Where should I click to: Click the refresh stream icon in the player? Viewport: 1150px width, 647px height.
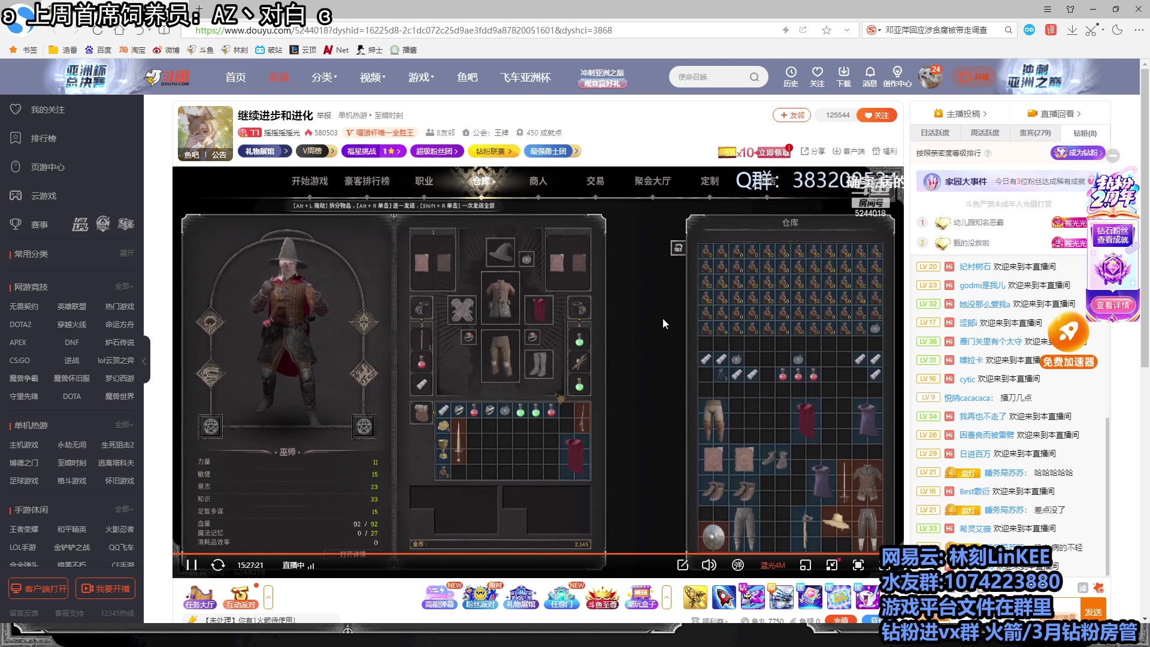tap(218, 565)
